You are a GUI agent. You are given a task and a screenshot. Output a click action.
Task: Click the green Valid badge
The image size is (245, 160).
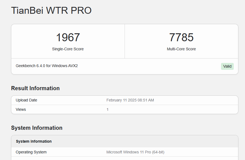point(227,66)
